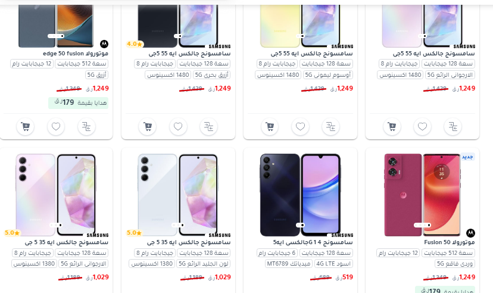Favorite the navy blue Galaxy A55
Image resolution: width=493 pixels, height=293 pixels.
point(178,127)
